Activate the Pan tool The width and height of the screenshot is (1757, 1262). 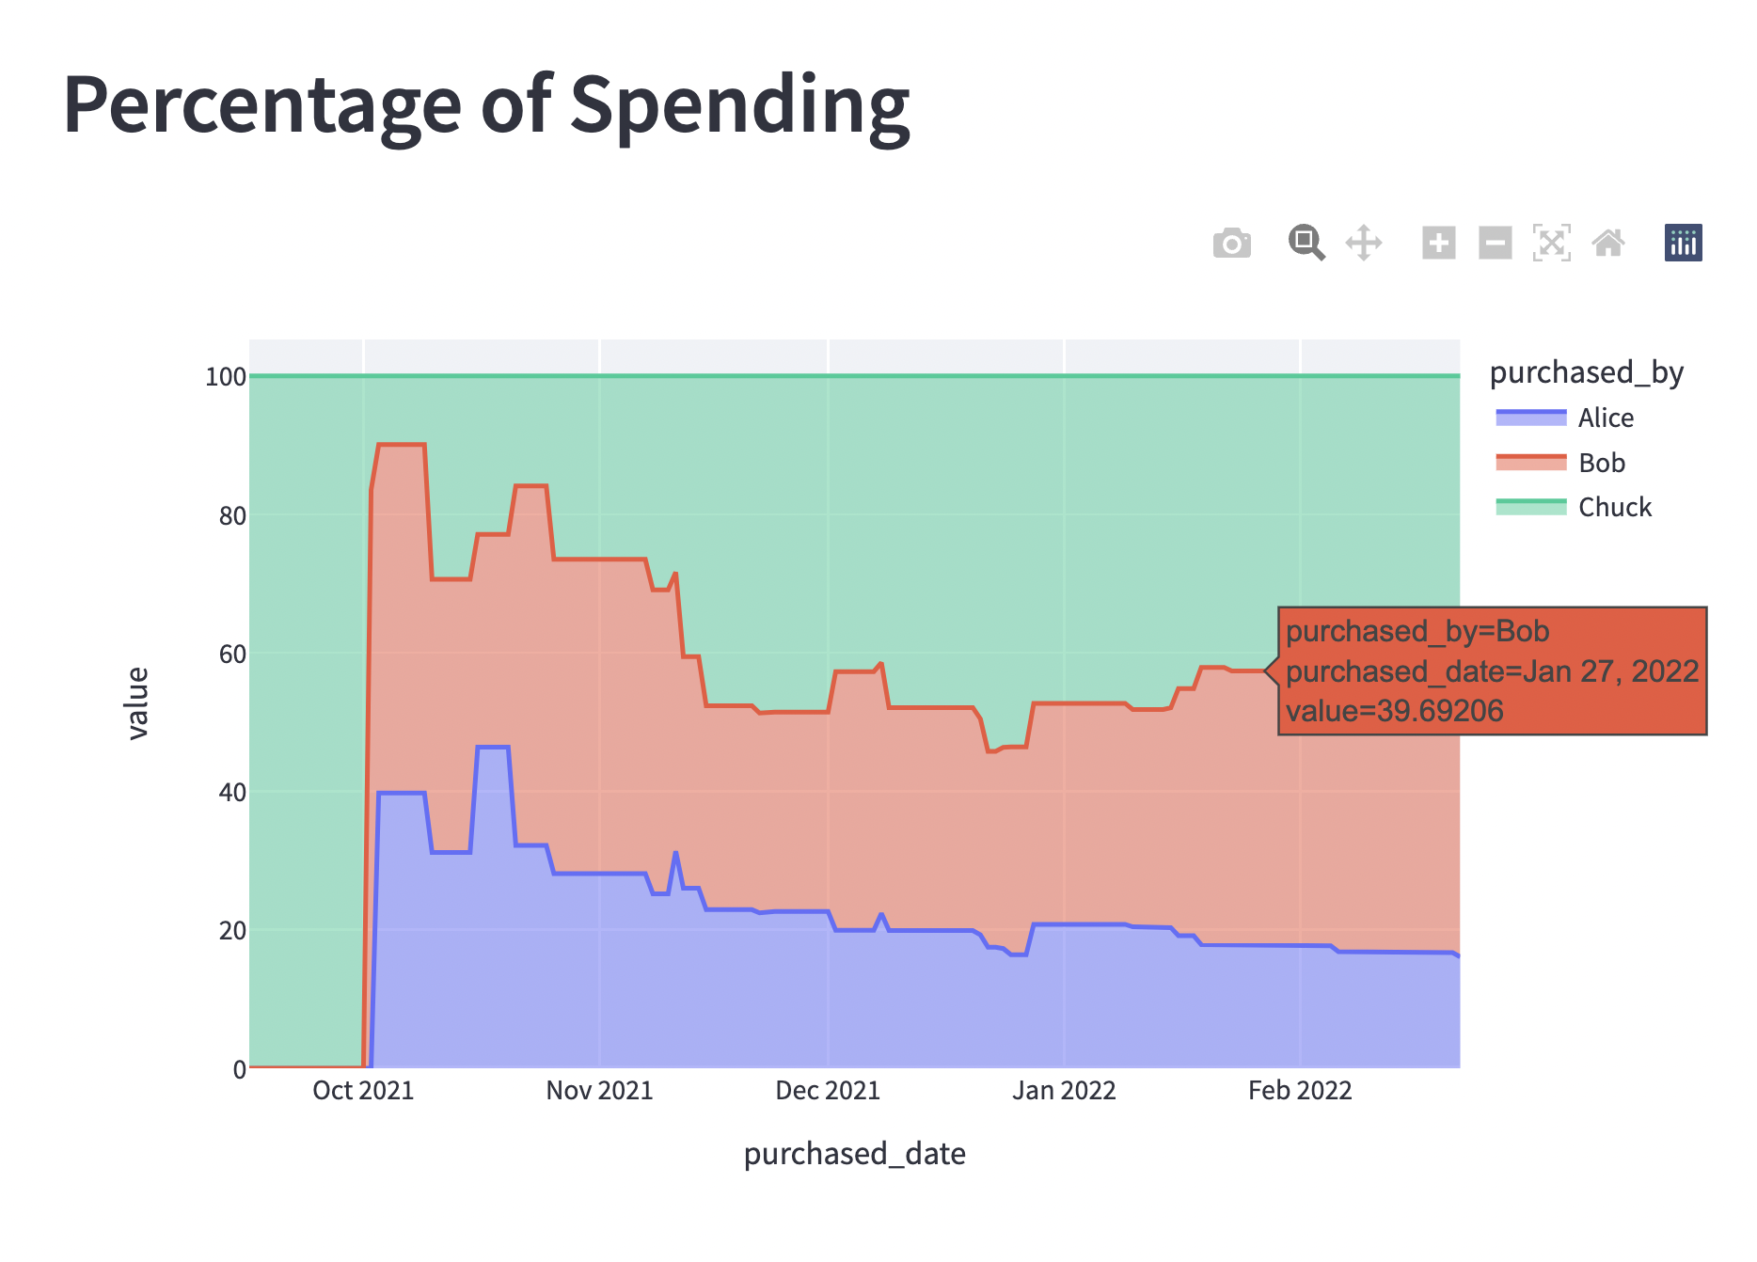coord(1364,243)
